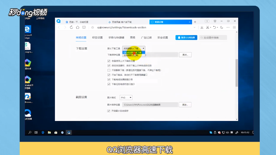
Task: Click the forward navigation arrow
Action: [65, 27]
